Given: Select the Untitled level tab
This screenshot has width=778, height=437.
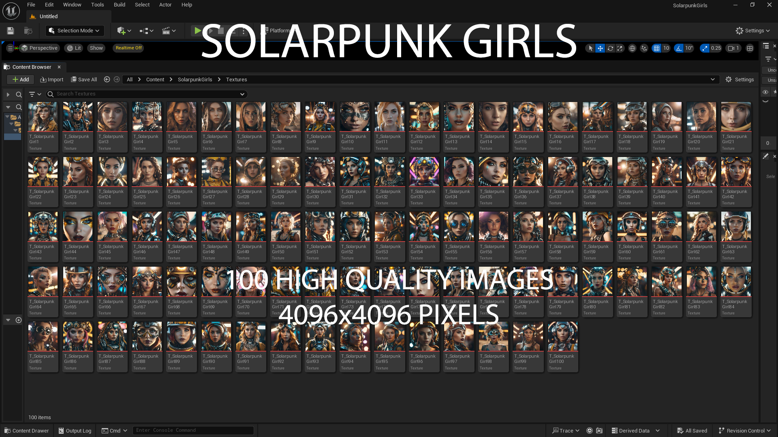Looking at the screenshot, I should tap(68, 17).
